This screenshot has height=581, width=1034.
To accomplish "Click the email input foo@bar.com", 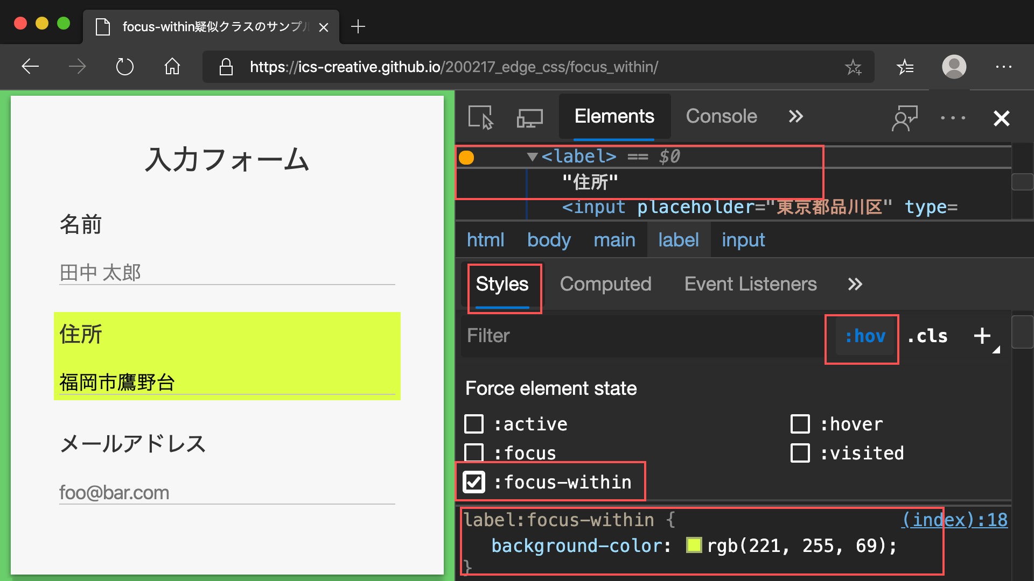I will (x=227, y=492).
